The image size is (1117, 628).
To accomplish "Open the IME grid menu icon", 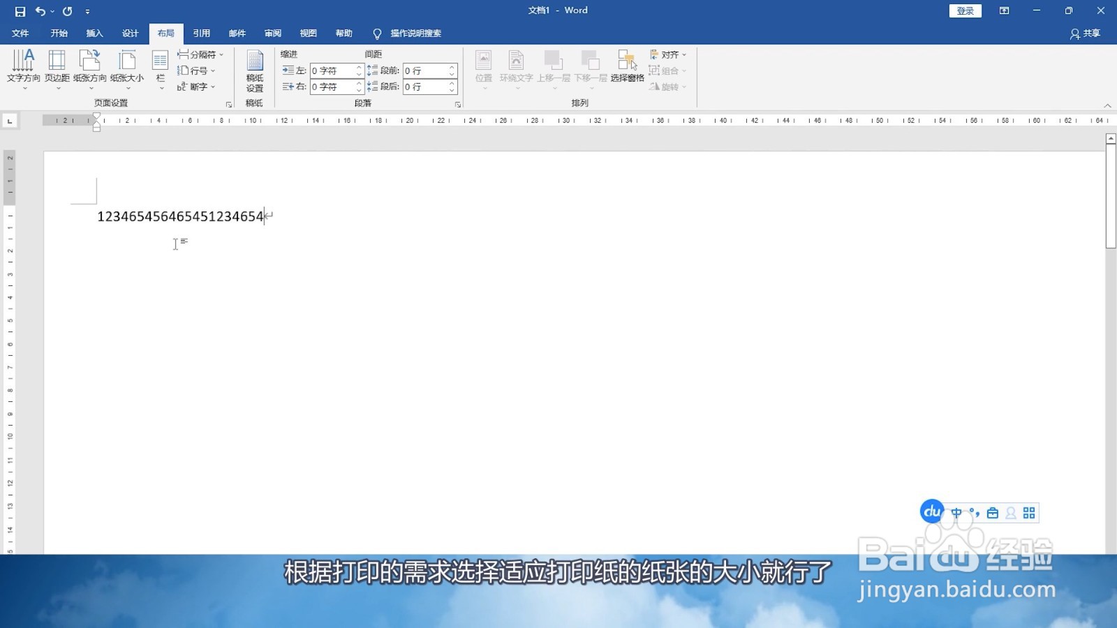I will coord(1029,513).
